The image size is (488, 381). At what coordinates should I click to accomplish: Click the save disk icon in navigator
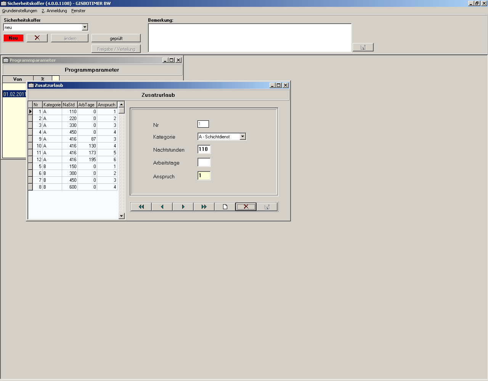[267, 207]
